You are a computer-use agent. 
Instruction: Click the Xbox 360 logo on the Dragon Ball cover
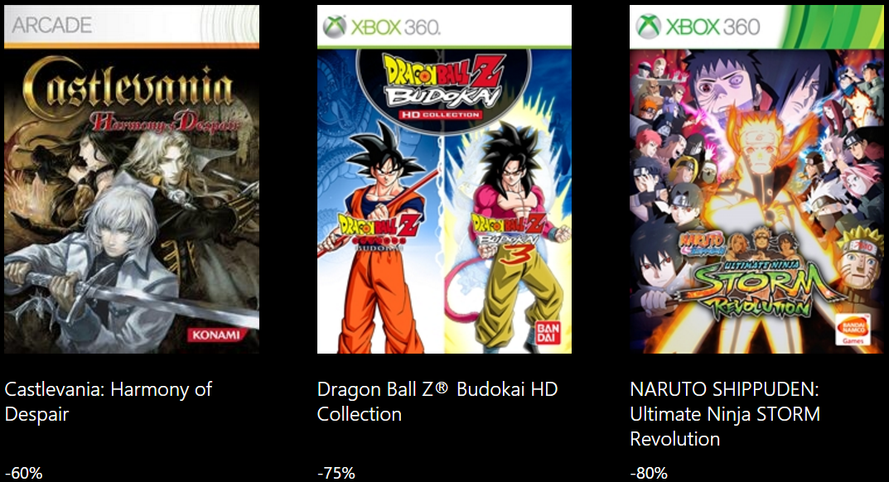(x=382, y=27)
